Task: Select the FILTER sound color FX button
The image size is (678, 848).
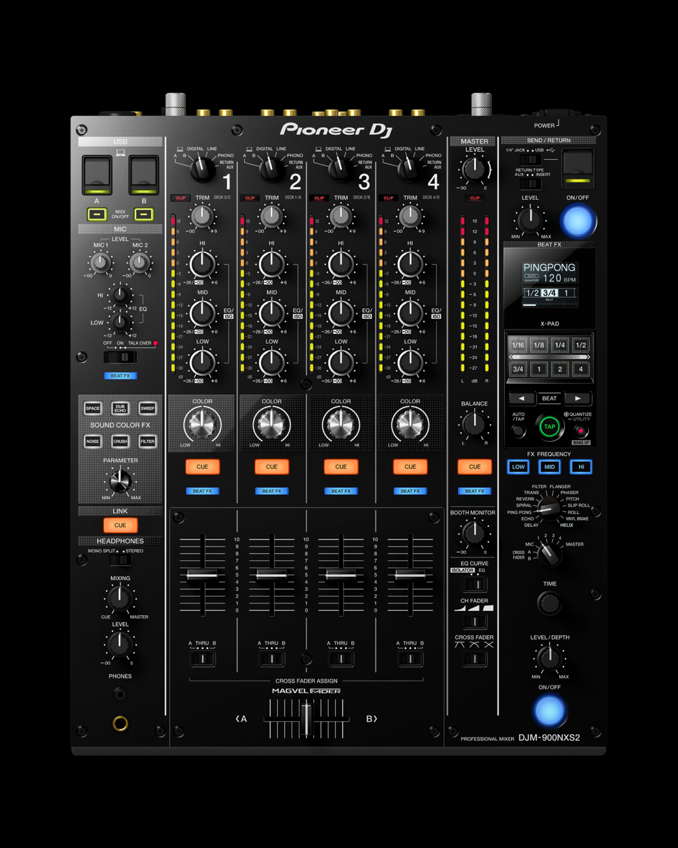Action: coord(147,441)
